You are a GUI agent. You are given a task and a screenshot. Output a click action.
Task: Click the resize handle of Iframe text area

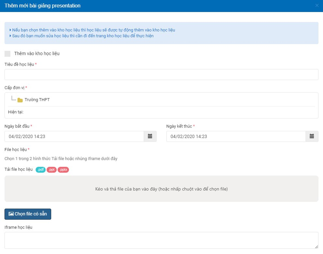point(317,247)
